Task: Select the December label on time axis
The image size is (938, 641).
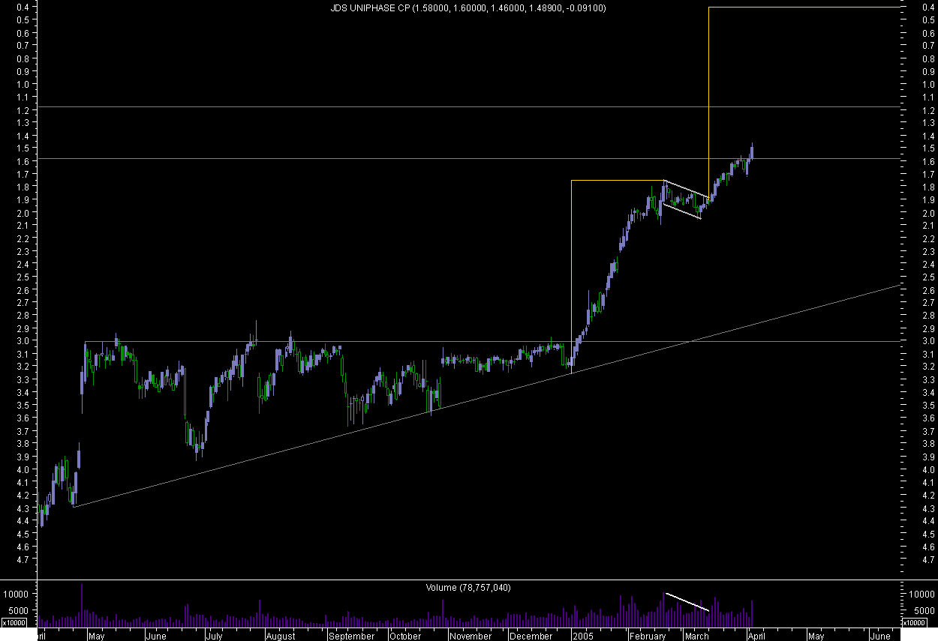Action: tap(531, 636)
